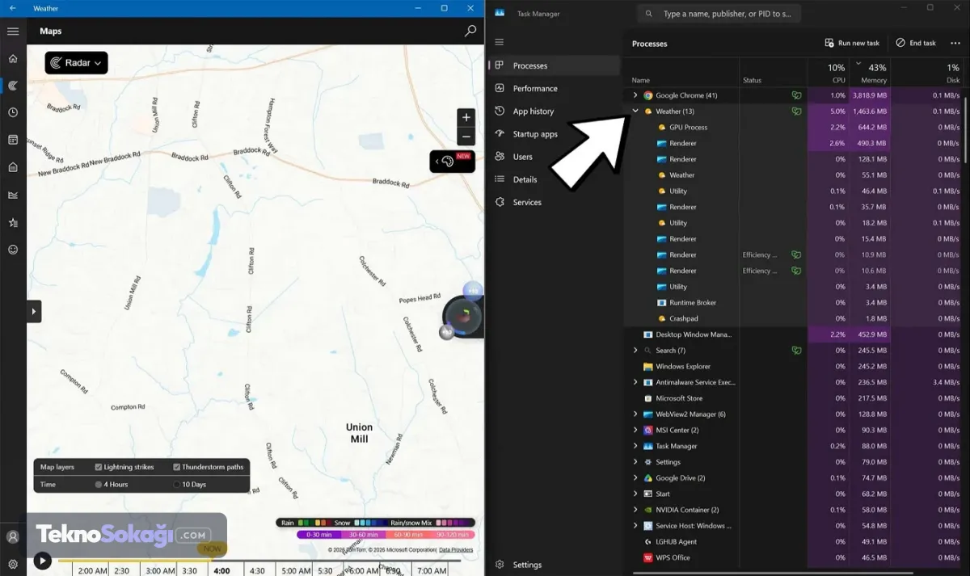Image resolution: width=970 pixels, height=576 pixels.
Task: Toggle the Lightning strikes checkbox
Action: pyautogui.click(x=99, y=467)
